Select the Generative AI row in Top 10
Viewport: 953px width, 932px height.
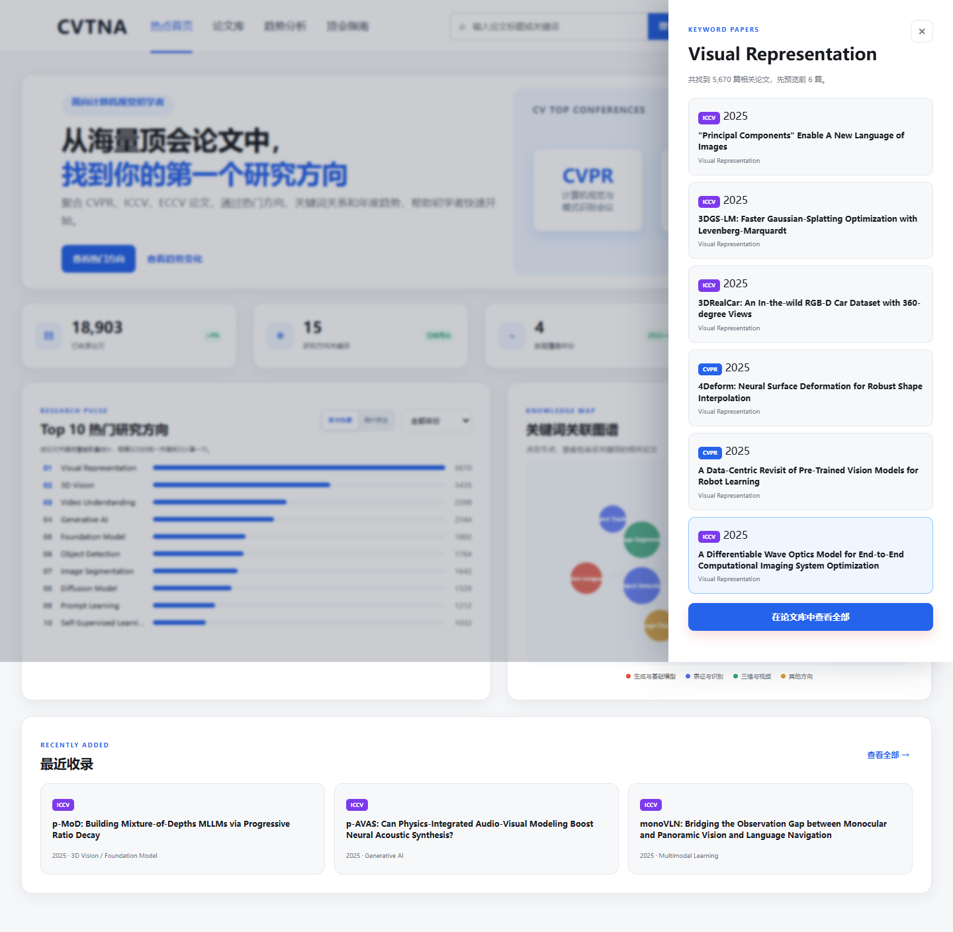click(x=257, y=520)
